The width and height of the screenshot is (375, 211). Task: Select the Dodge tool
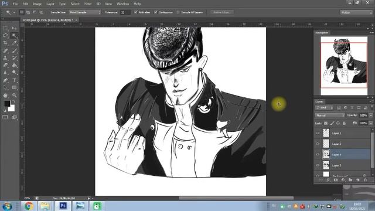(14, 73)
